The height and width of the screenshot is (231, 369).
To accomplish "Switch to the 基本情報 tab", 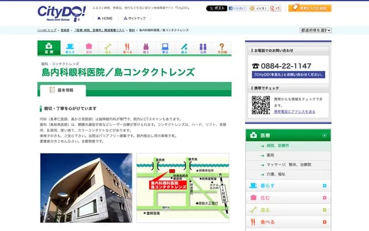I will [63, 90].
